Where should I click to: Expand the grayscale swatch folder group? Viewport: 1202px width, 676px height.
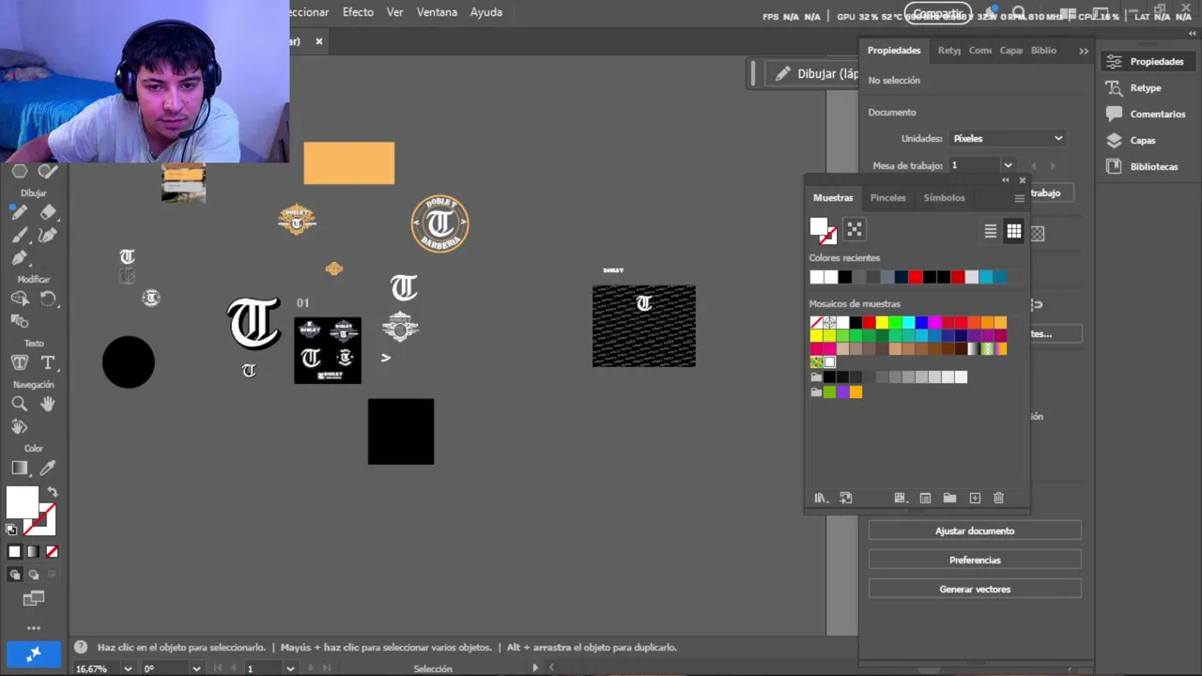(x=816, y=377)
